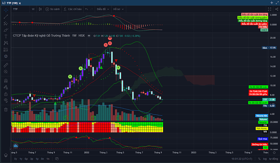Open Các chỉ báo indicators
Screen dimensions: 280x163
pos(73,9)
